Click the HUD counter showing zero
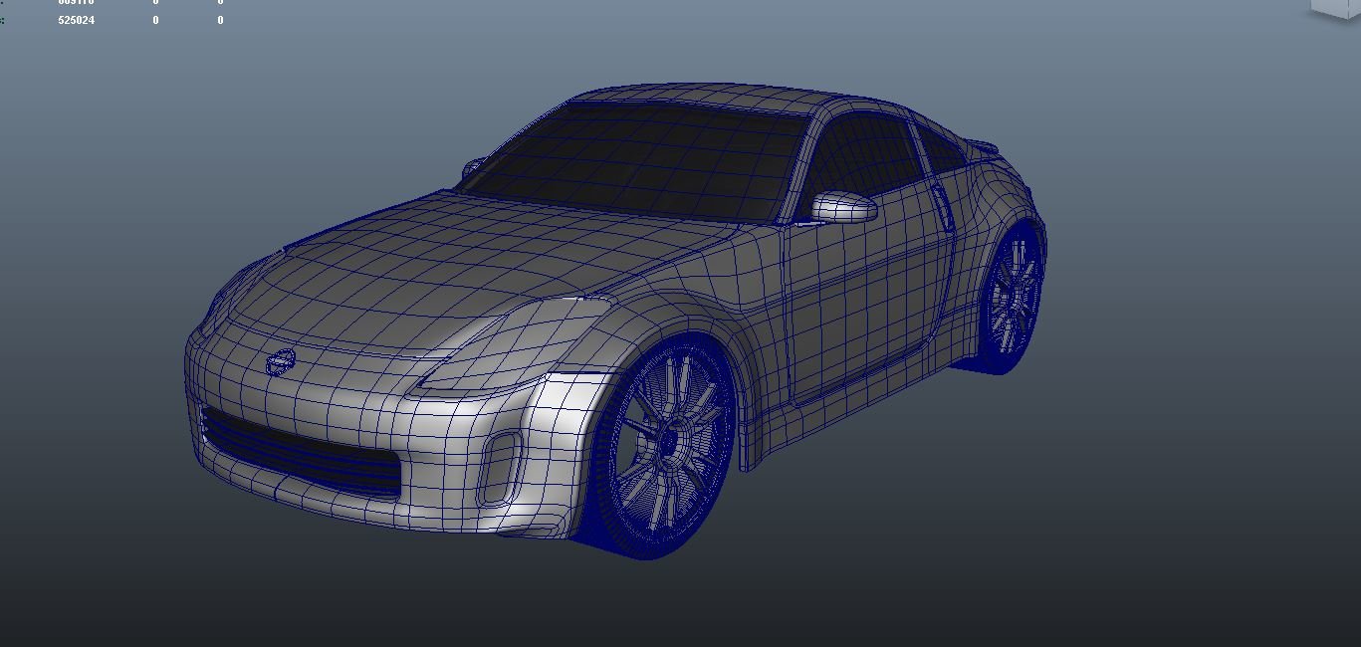 pyautogui.click(x=155, y=19)
